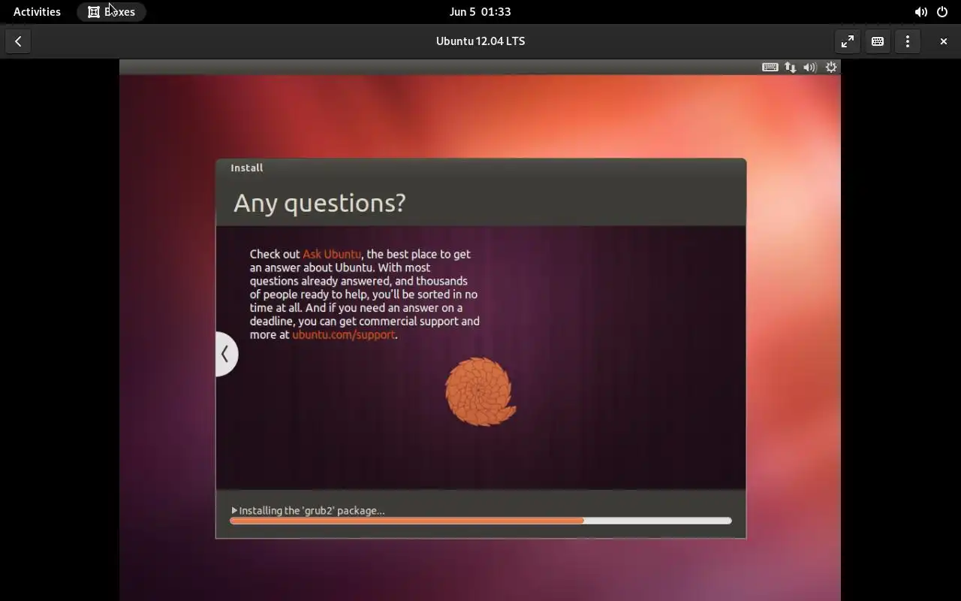Click the 'Any questions?' heading
The width and height of the screenshot is (961, 601).
point(320,203)
